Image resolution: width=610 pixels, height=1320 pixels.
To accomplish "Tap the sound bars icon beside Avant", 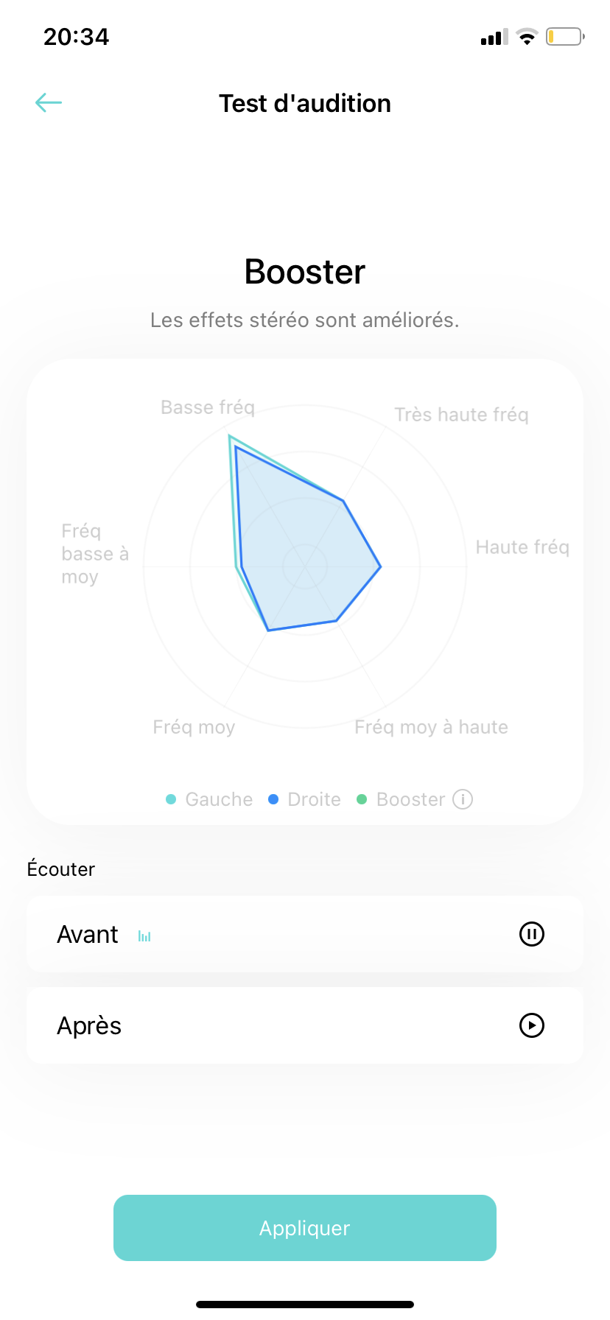I will [144, 936].
